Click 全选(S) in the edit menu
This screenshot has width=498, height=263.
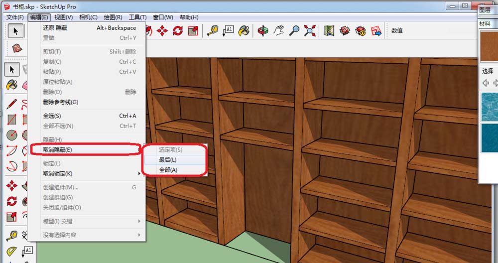coord(52,116)
